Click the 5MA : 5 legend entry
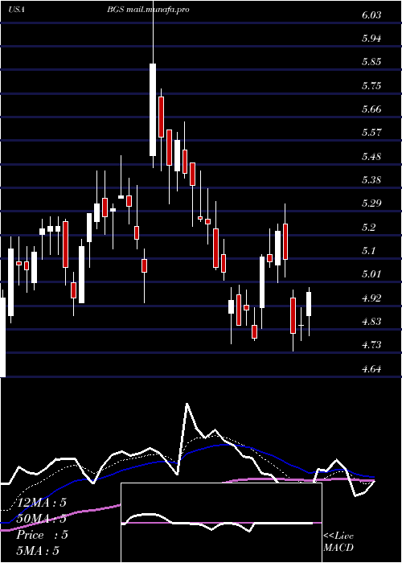This screenshot has height=563, width=402. (38, 550)
